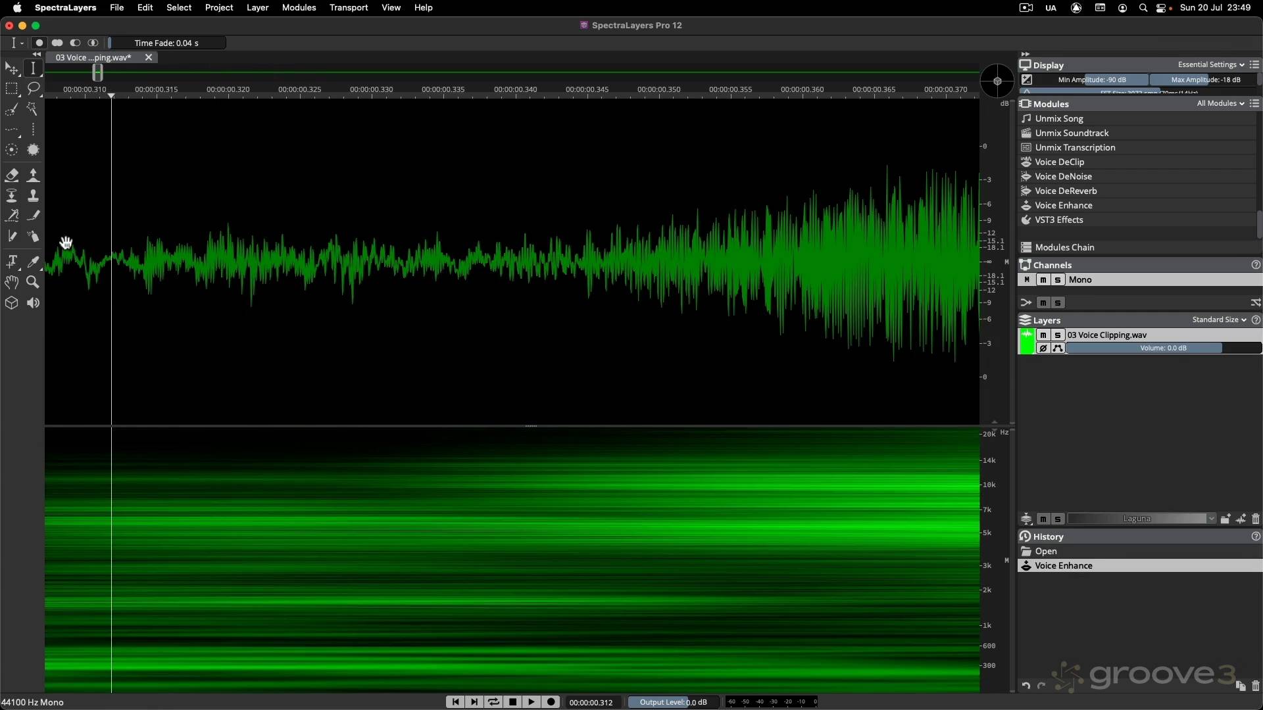The width and height of the screenshot is (1263, 710).
Task: Open the Standard Size layers dropdown
Action: tap(1219, 319)
